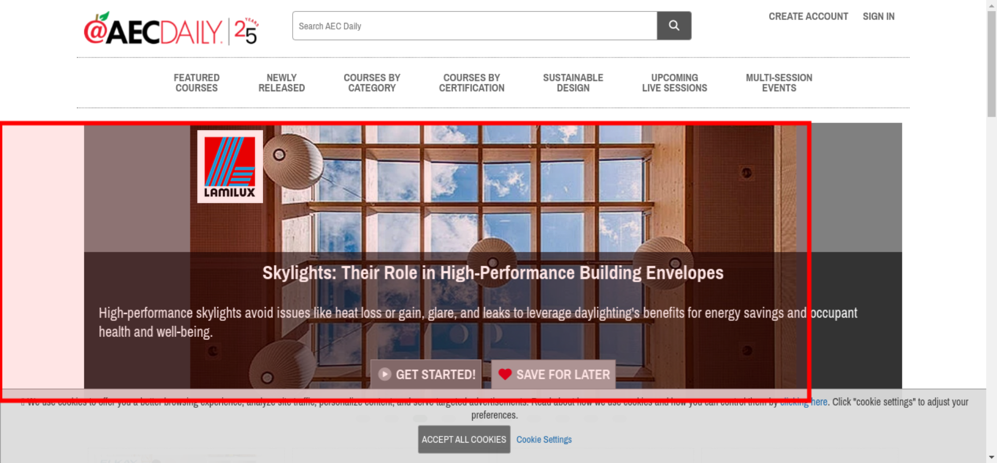The image size is (997, 463).
Task: Click Create Account link
Action: [808, 16]
